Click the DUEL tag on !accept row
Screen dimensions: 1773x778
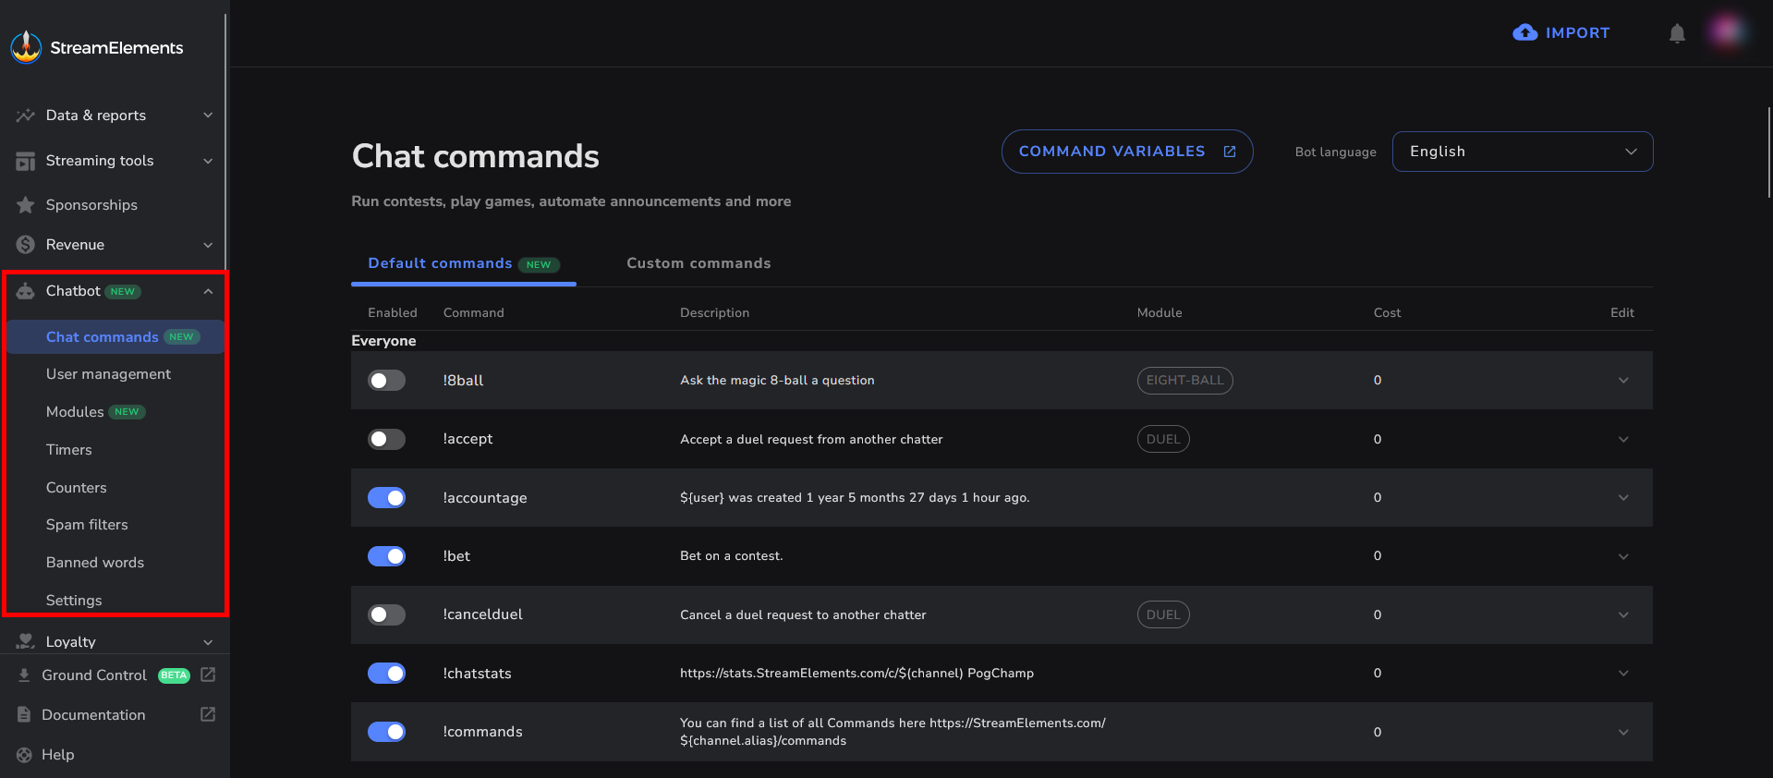[1163, 439]
